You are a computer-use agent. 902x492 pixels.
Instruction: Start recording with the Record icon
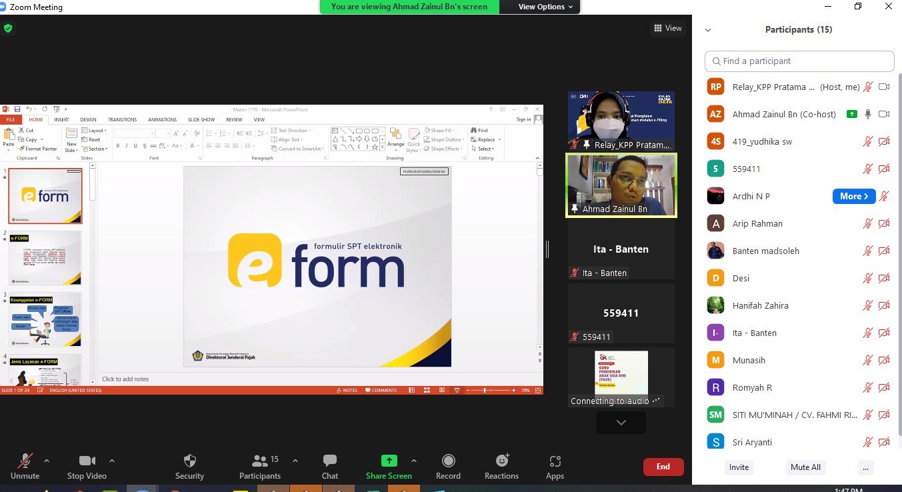448,461
